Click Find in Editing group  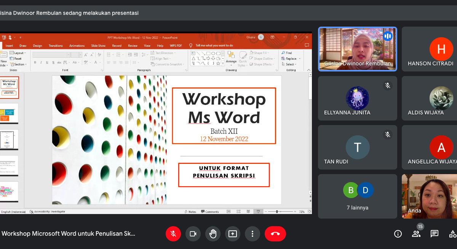(x=286, y=53)
